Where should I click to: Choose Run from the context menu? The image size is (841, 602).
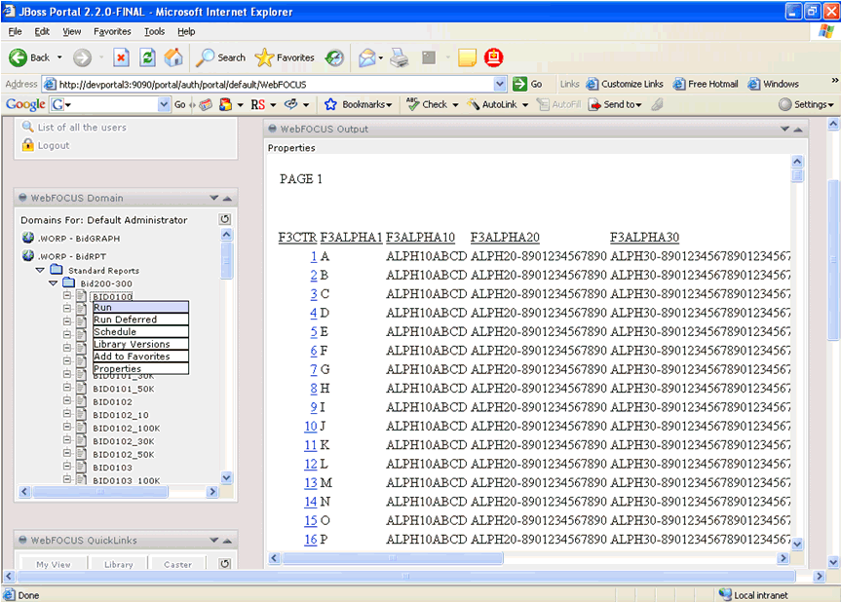[140, 307]
